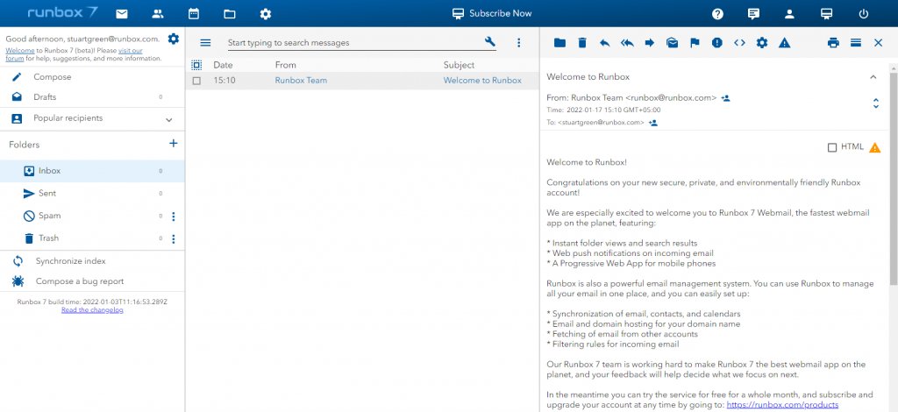Open Contacts people icon in top bar
The width and height of the screenshot is (898, 412).
158,14
